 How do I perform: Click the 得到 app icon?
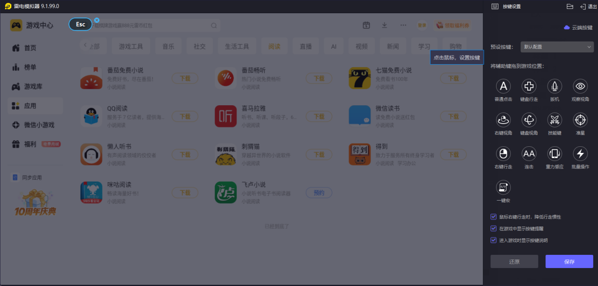[x=360, y=154]
